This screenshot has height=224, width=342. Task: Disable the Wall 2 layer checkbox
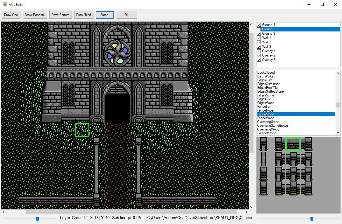259,42
